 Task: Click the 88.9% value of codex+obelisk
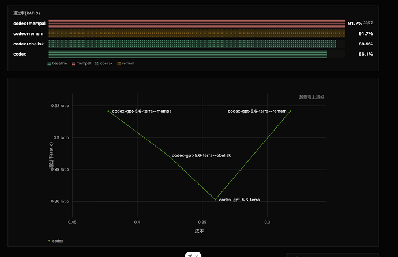pos(366,44)
